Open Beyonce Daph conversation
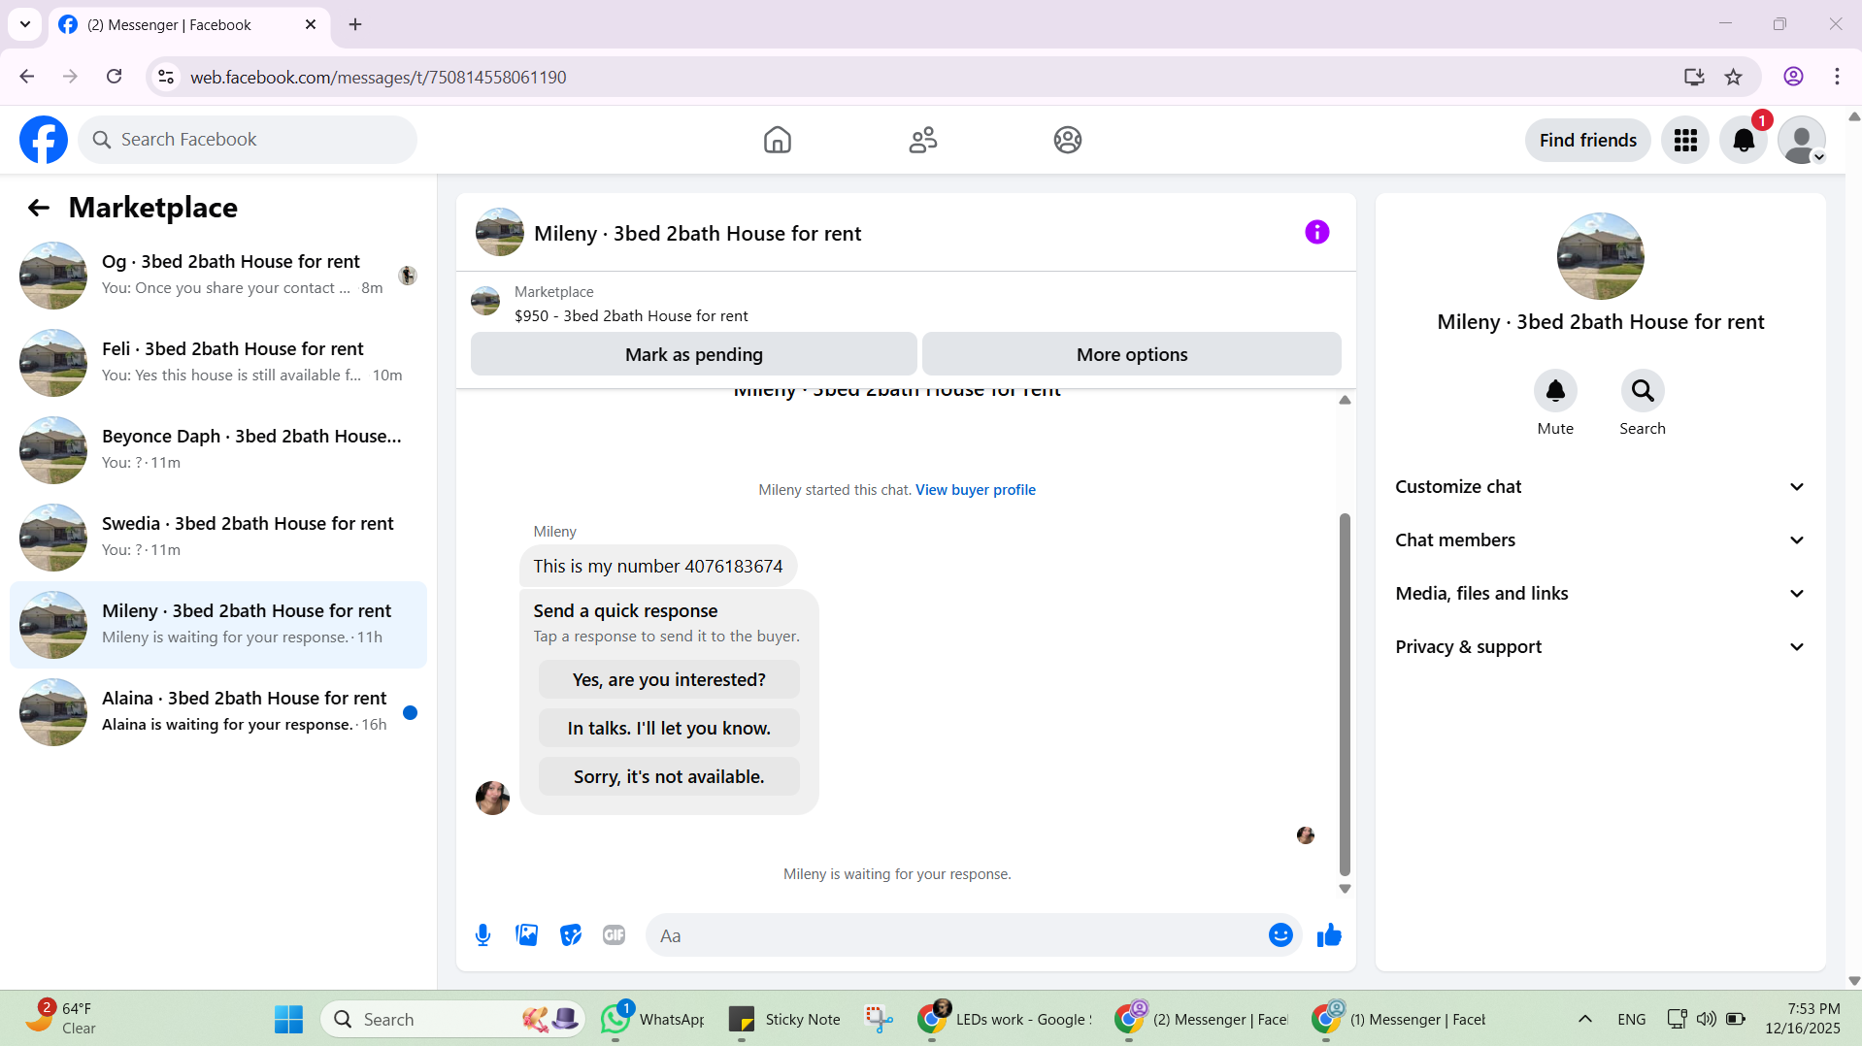Screen dimensions: 1862x1046 pyautogui.click(x=218, y=450)
